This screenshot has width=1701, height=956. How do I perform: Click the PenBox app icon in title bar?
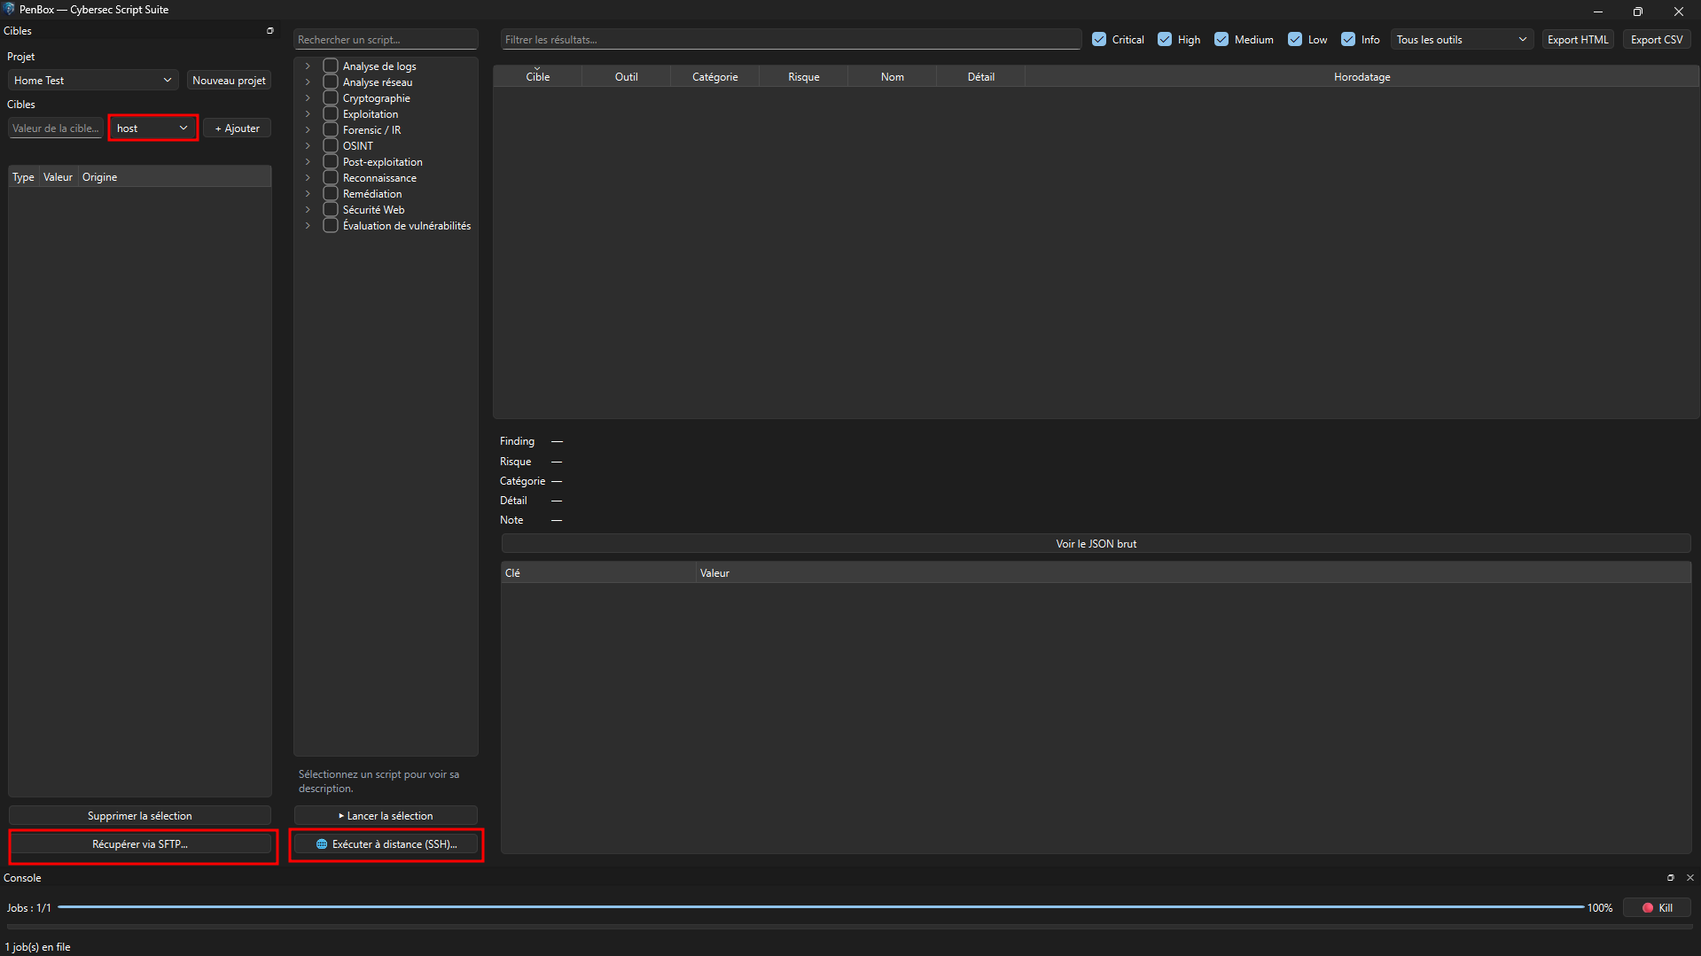[x=9, y=9]
